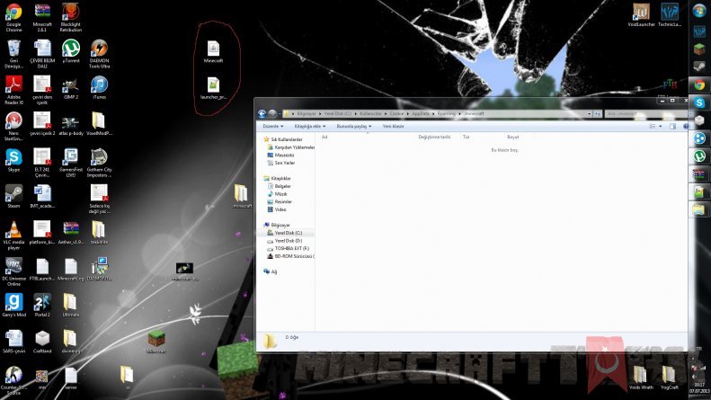Open the Minecraft 1.6.1 WinRAR archive
The image size is (711, 400).
(42, 17)
